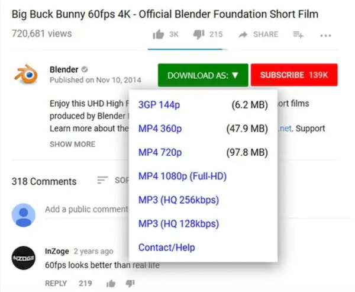Focus the Add a public comment field

[x=87, y=209]
